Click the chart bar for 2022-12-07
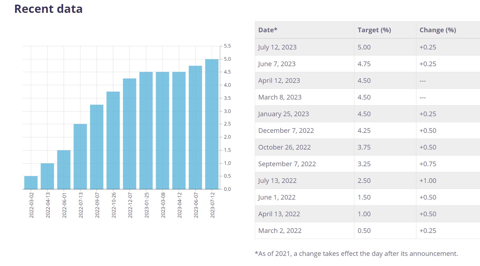The image size is (480, 266). (x=130, y=134)
